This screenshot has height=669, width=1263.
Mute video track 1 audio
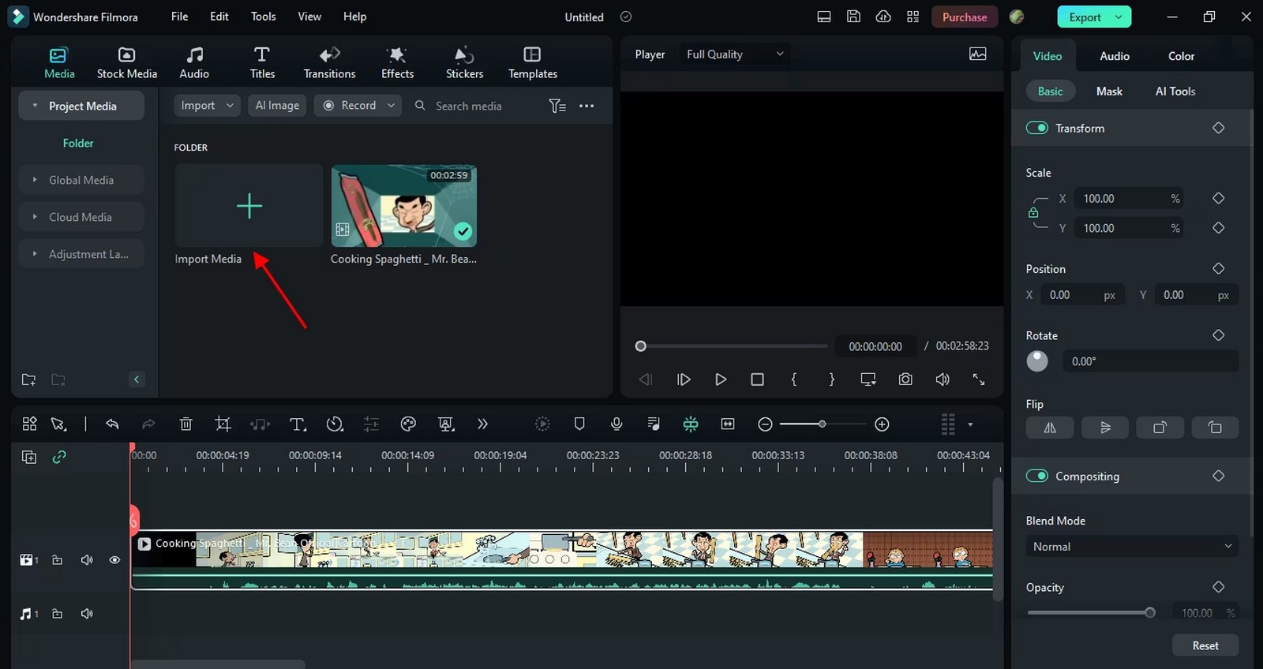point(87,560)
